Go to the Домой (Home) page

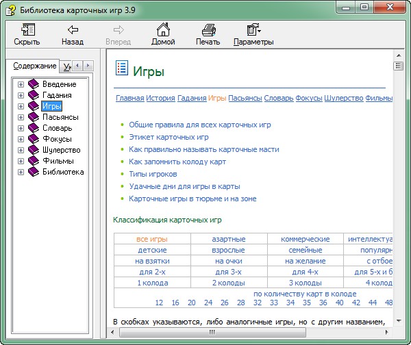(x=163, y=30)
